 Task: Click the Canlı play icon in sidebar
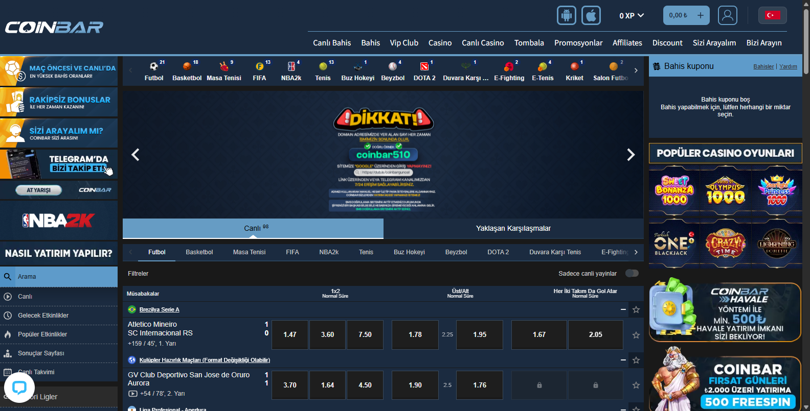(x=8, y=297)
